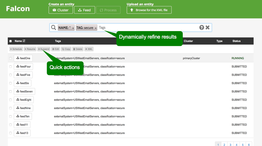The width and height of the screenshot is (262, 146).
Task: Open the feedTen entity
Action: click(23, 116)
